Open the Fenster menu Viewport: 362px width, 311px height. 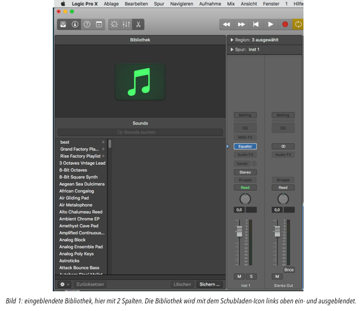[x=271, y=4]
